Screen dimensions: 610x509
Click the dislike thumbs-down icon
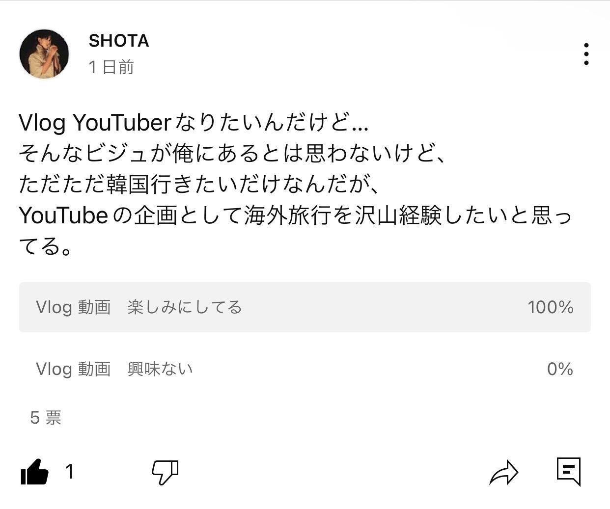[165, 473]
